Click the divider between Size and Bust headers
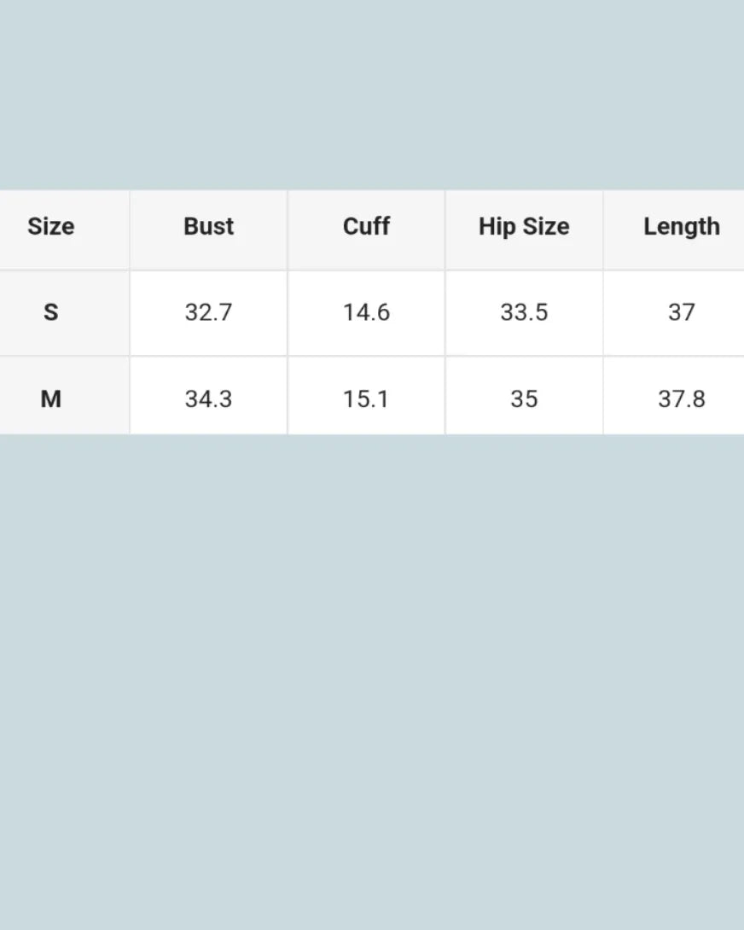 click(x=130, y=229)
